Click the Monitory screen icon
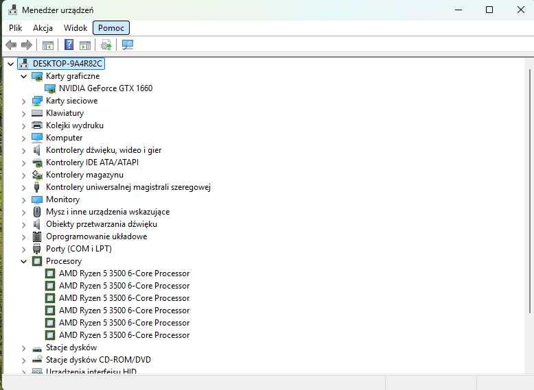Viewport: 534px width, 390px height. click(37, 199)
